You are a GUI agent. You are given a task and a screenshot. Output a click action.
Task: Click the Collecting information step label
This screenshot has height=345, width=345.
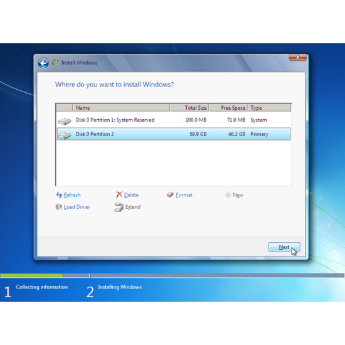click(x=42, y=287)
